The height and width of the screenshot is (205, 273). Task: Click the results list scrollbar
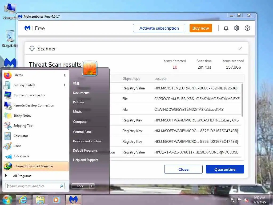(x=242, y=100)
